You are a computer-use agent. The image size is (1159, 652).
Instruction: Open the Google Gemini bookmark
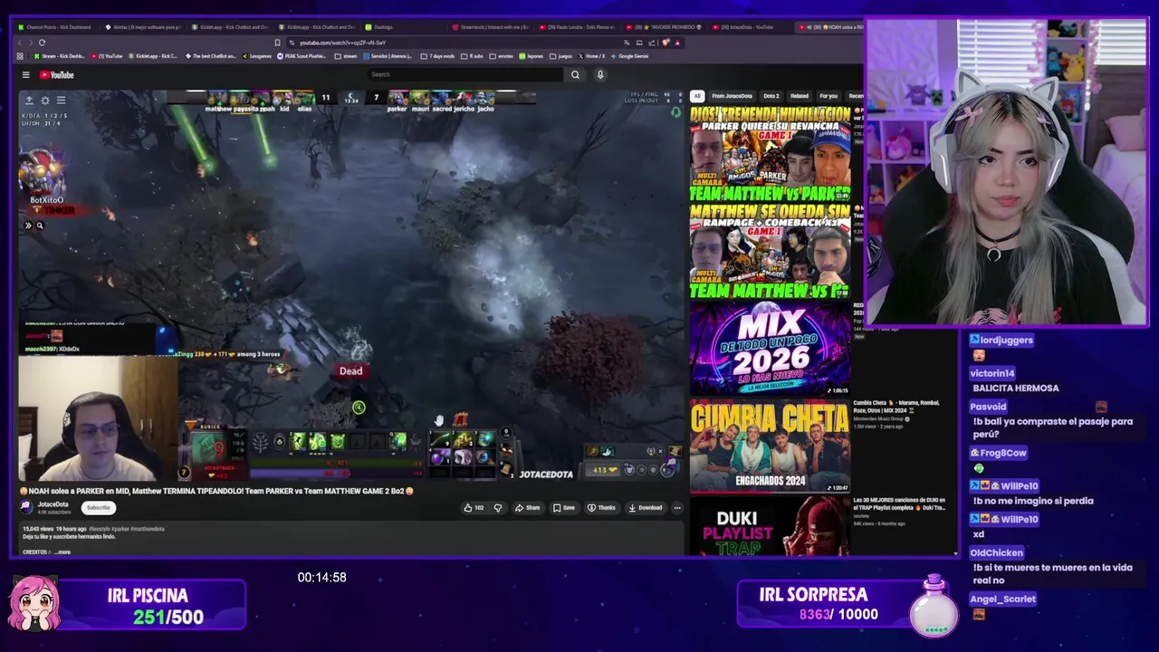630,56
